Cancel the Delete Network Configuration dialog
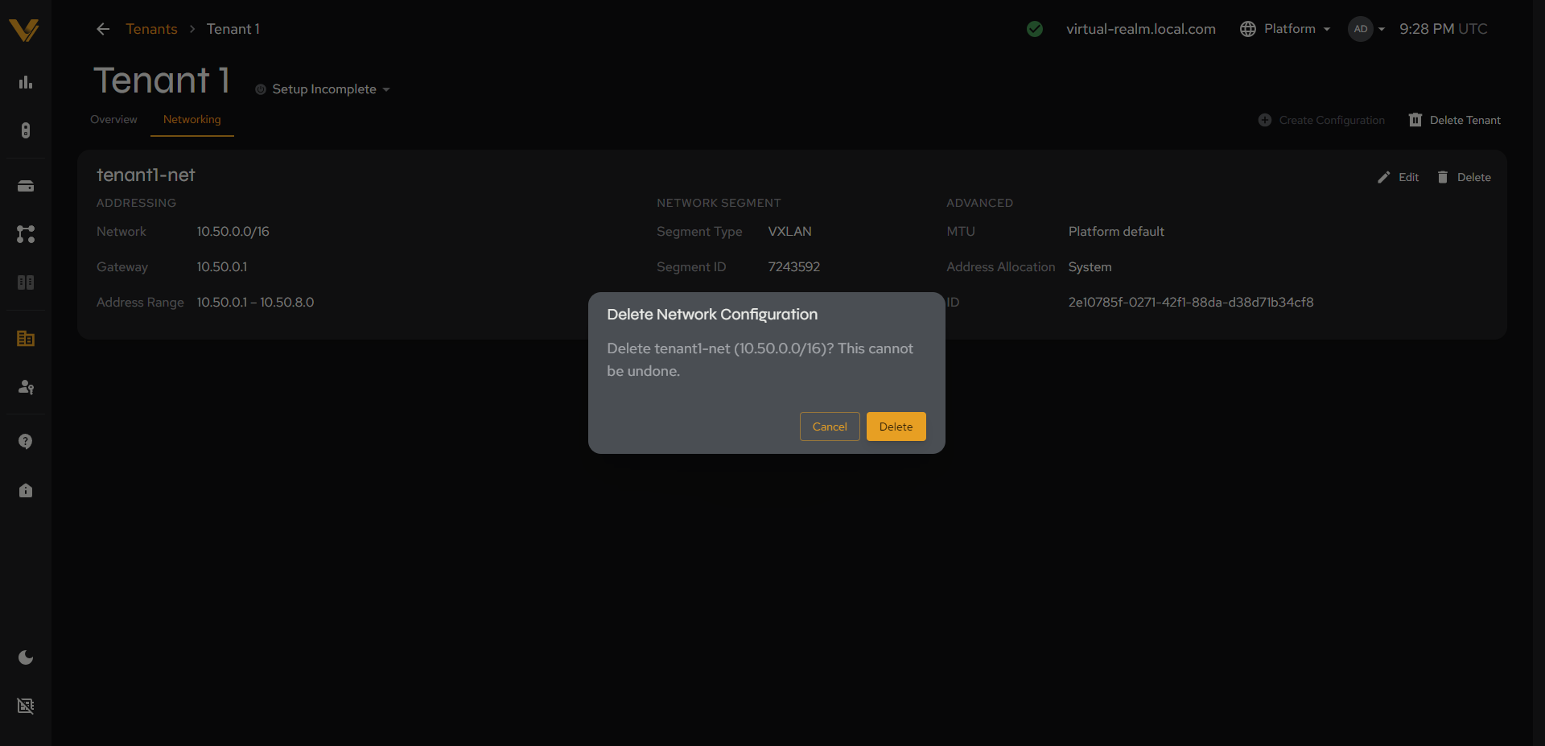The height and width of the screenshot is (746, 1545). 830,427
